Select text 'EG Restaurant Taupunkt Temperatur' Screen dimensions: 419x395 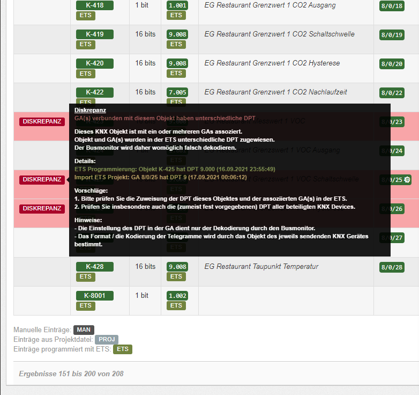tap(261, 267)
